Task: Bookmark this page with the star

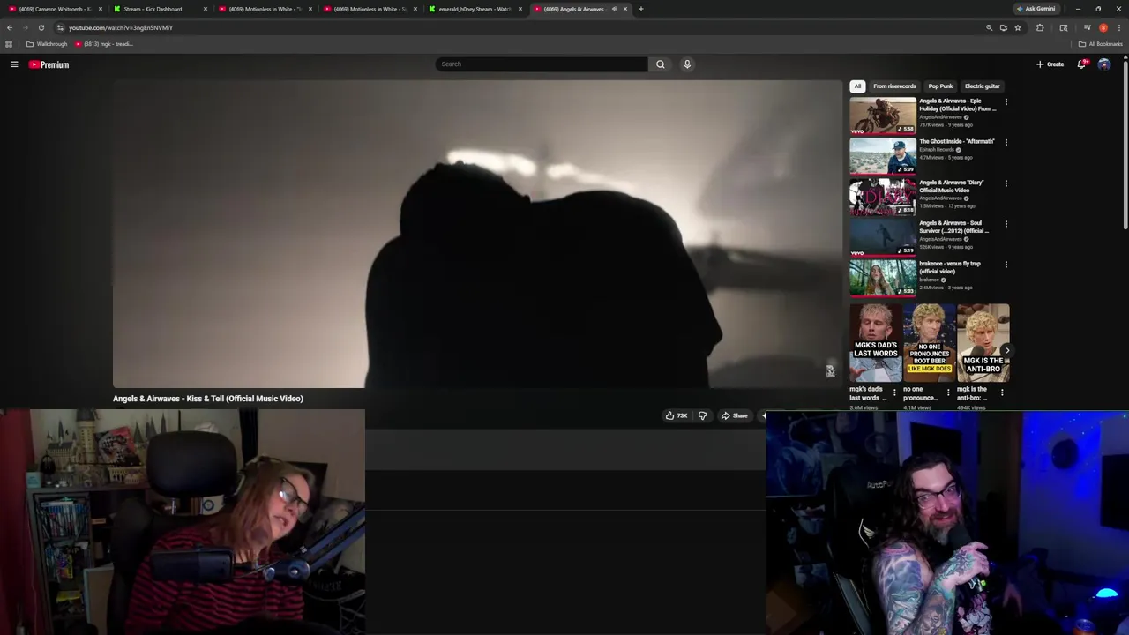Action: click(x=1018, y=27)
